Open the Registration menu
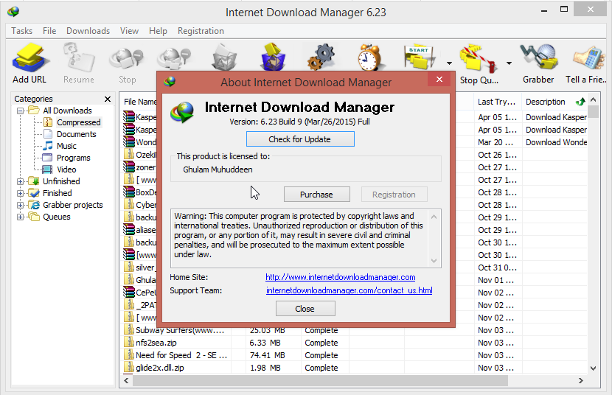The image size is (612, 395). click(x=201, y=31)
